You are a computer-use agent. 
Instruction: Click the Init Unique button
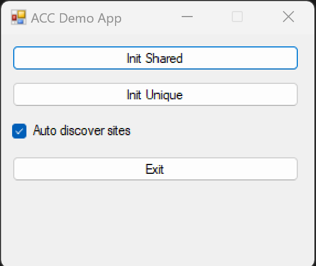(155, 94)
